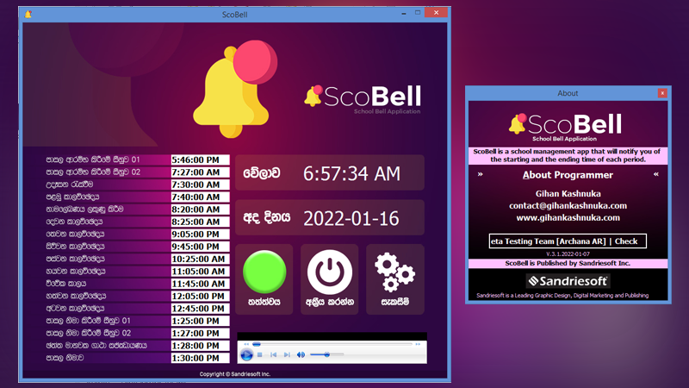Select the 8:25:00 AM time field
This screenshot has width=689, height=388.
(x=200, y=222)
